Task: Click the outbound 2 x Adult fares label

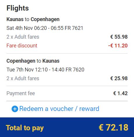Action: tap(23, 37)
